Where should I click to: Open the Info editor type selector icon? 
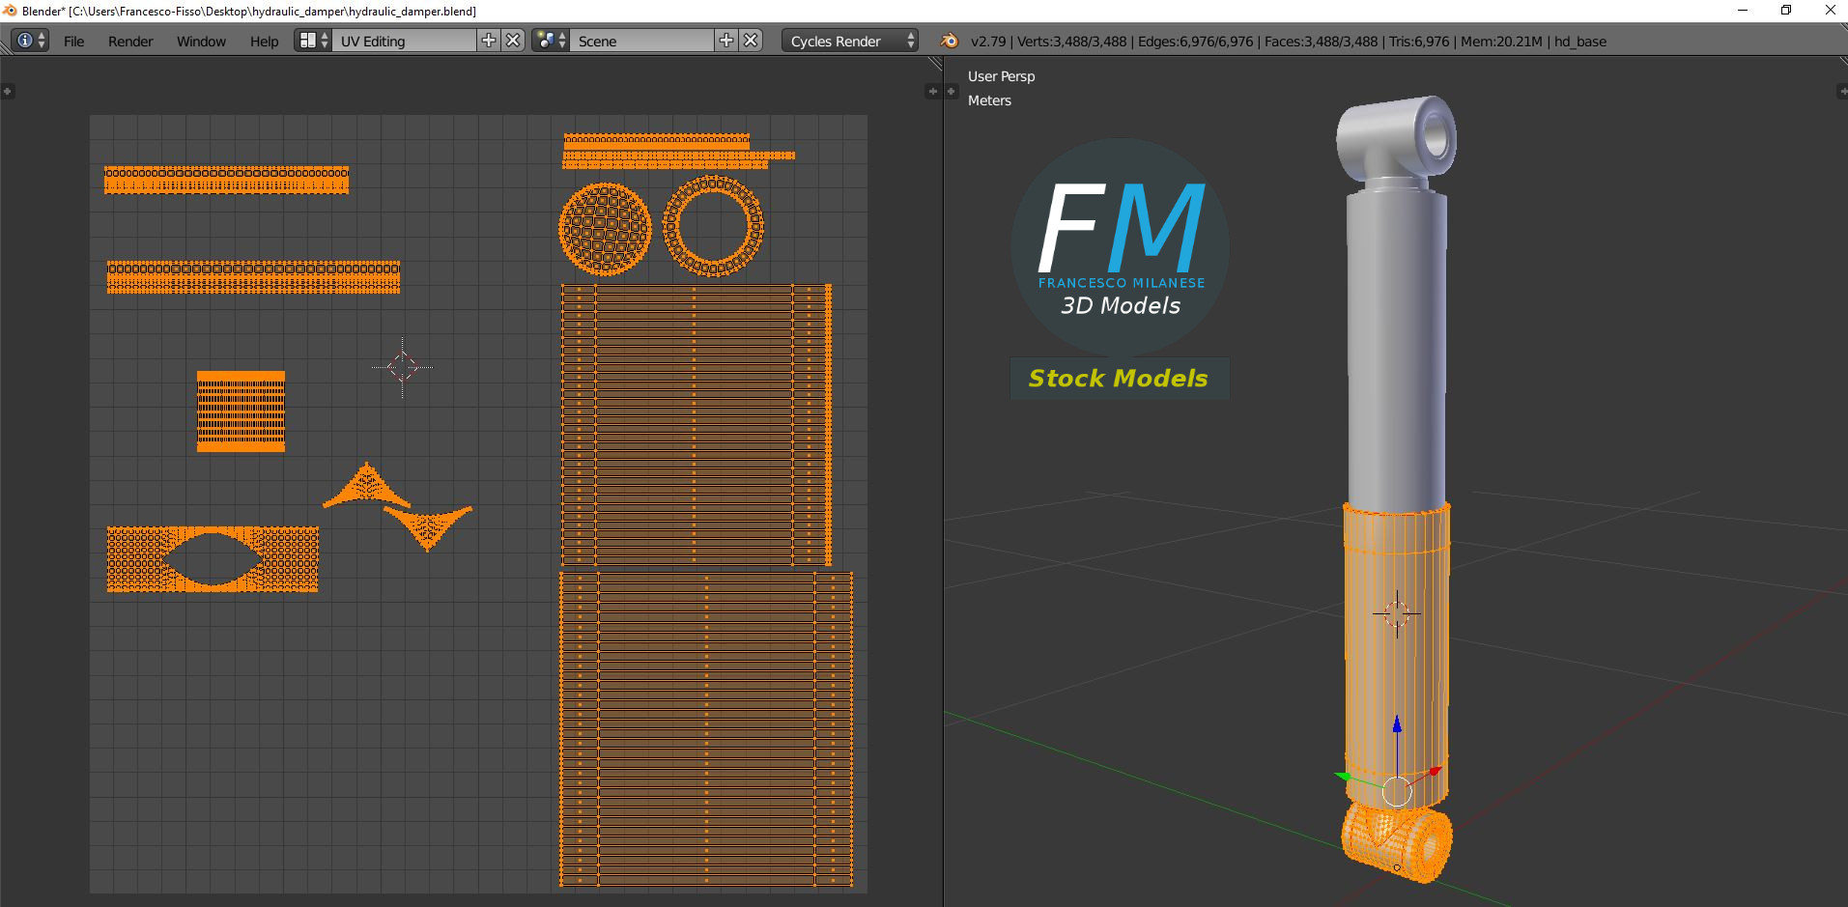[30, 41]
